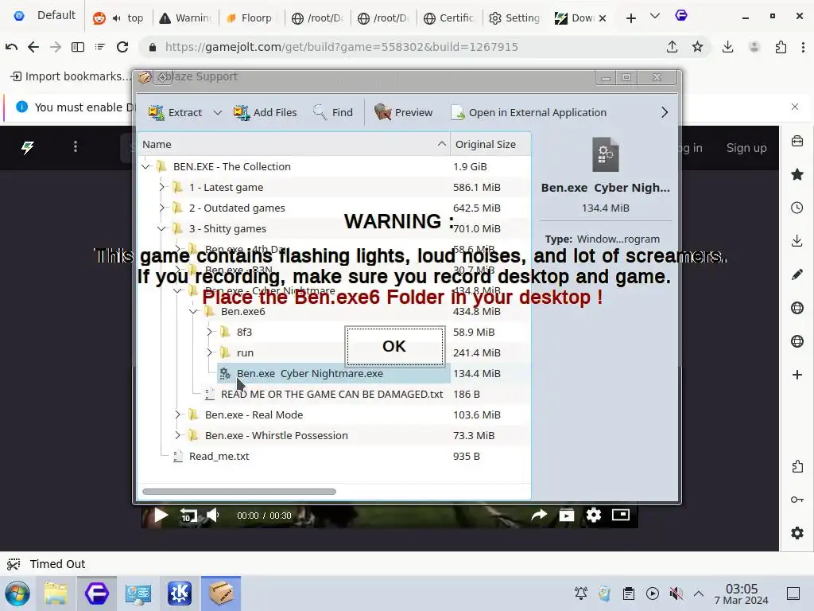Open the taskbar start menu orb
This screenshot has height=611, width=814.
[17, 593]
